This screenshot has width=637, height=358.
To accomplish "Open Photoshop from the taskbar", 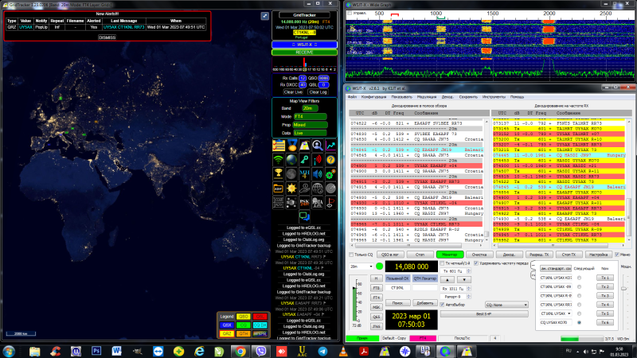I will pos(96,351).
